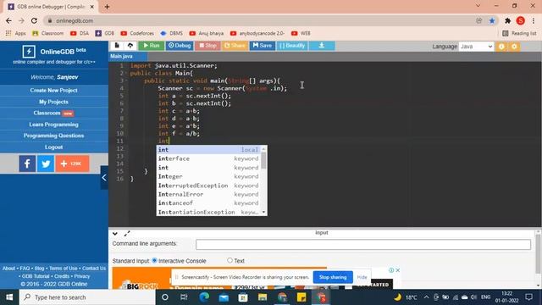Start the Debug session
This screenshot has height=305, width=542.
(180, 46)
